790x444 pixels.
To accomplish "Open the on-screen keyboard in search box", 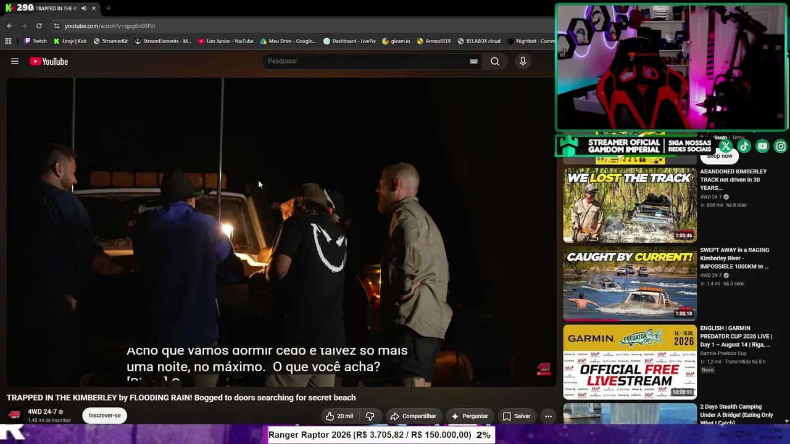I will (x=473, y=61).
